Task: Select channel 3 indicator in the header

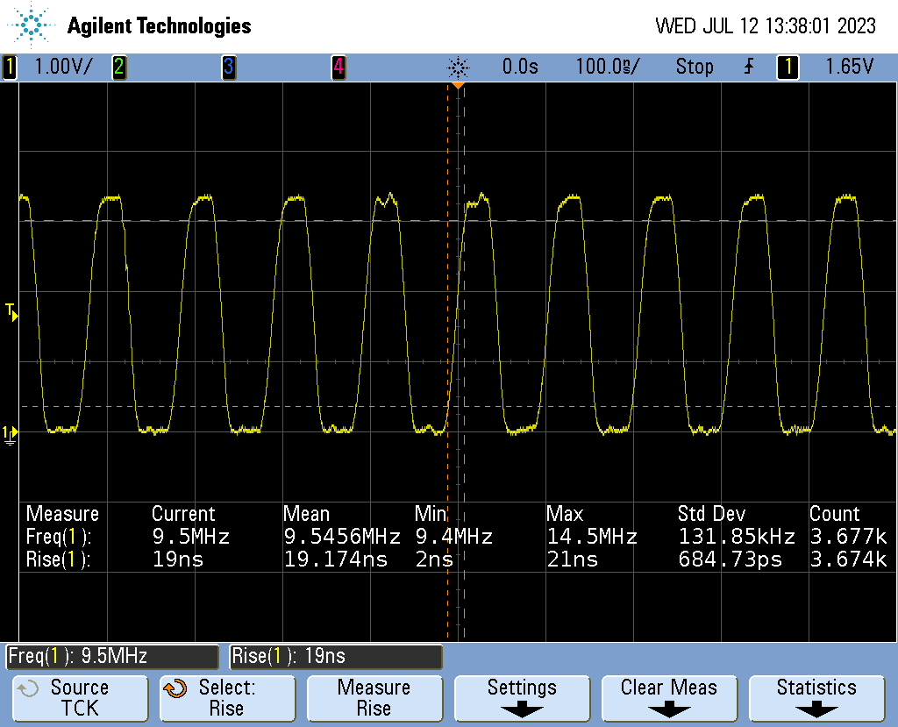Action: point(229,67)
